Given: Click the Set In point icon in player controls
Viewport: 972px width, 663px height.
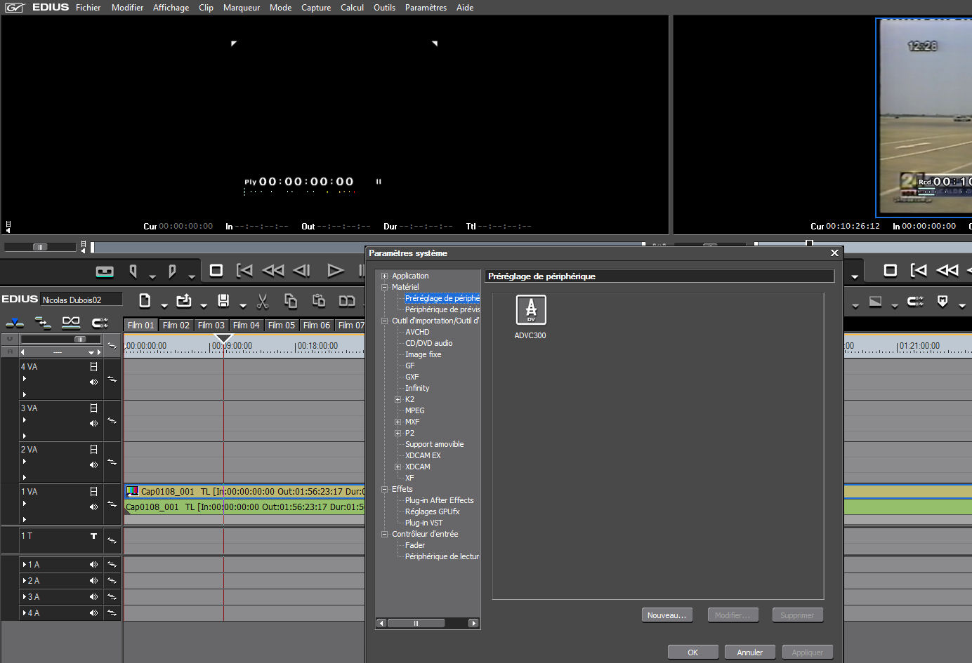Looking at the screenshot, I should click(x=133, y=270).
